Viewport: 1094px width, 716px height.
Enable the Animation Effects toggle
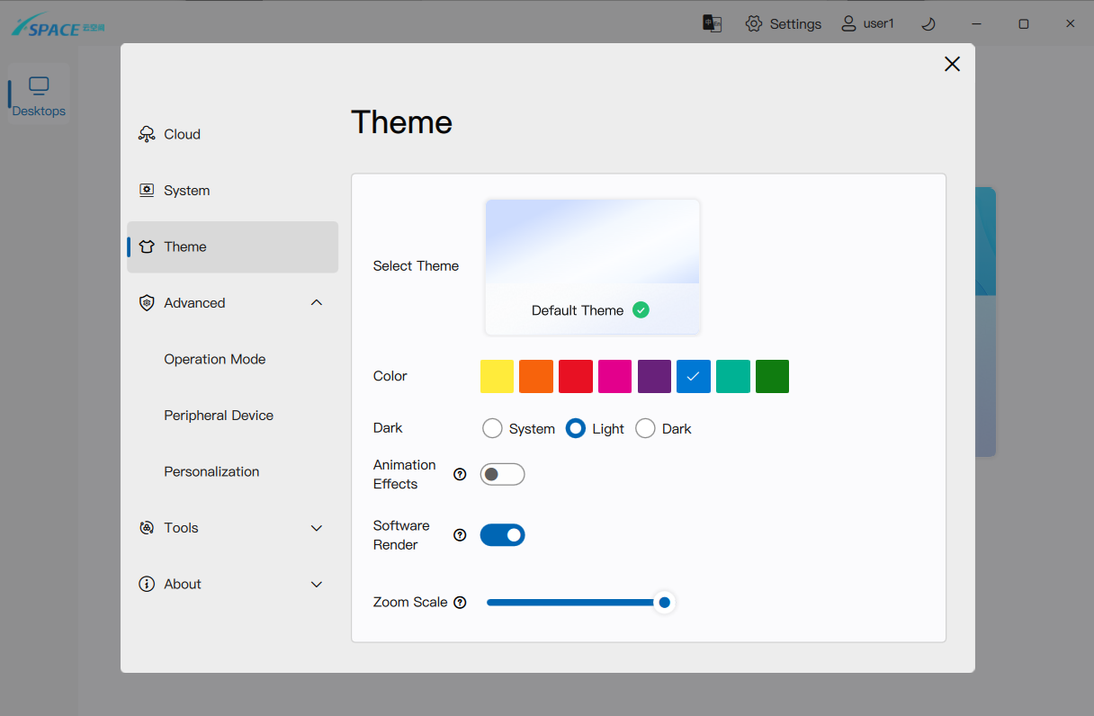[502, 475]
